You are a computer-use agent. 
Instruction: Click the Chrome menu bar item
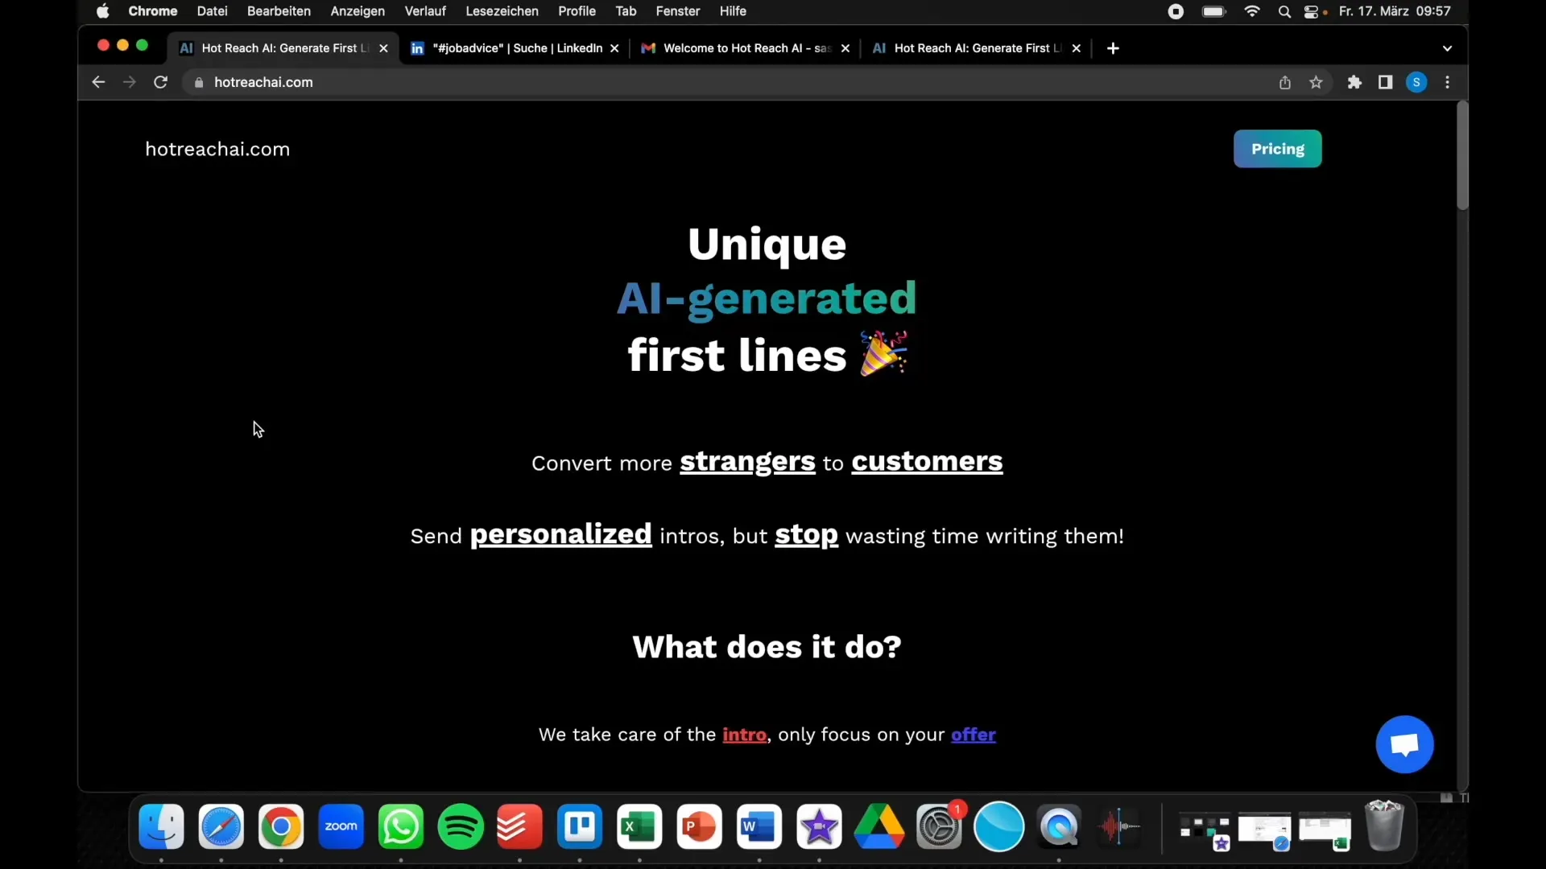pyautogui.click(x=153, y=10)
